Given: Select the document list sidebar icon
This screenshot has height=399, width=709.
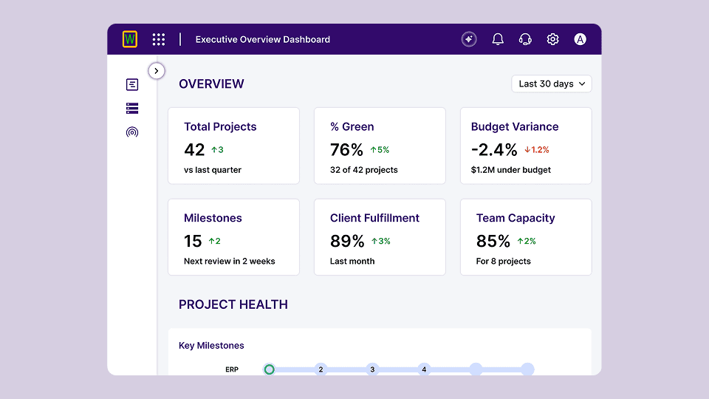Looking at the screenshot, I should [132, 85].
